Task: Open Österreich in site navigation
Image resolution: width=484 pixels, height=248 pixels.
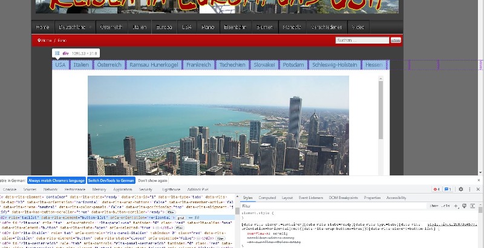Action: click(111, 27)
